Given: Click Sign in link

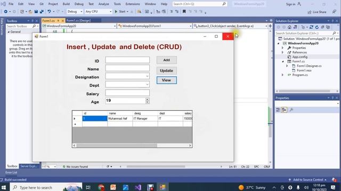Looking at the screenshot, I should 290,4.
